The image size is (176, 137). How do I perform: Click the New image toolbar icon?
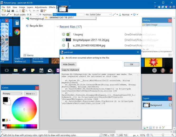[x=2, y=11]
